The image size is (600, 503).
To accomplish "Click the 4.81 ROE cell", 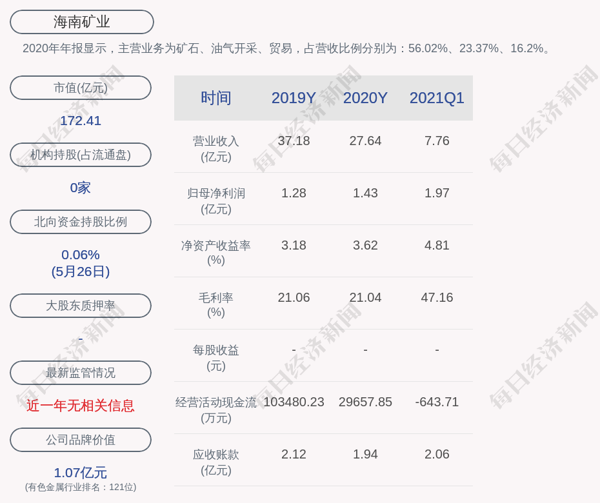I will tap(437, 245).
